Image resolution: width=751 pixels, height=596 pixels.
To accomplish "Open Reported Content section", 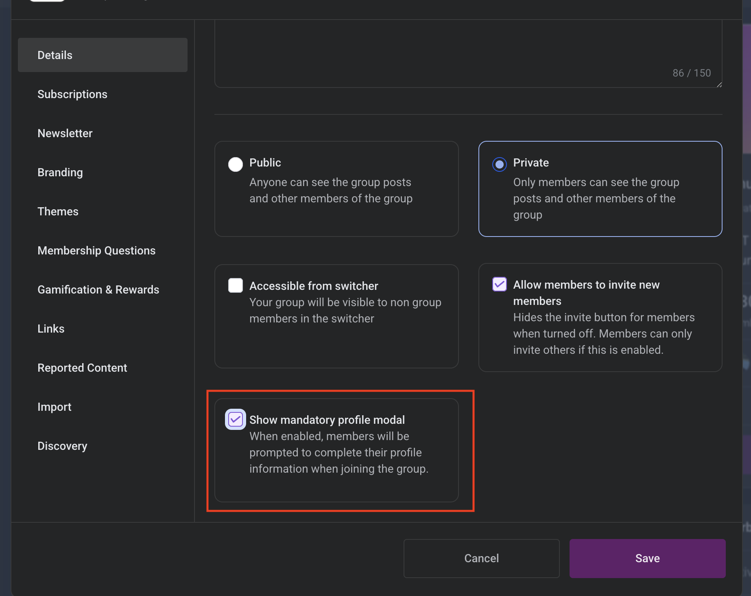I will [82, 368].
